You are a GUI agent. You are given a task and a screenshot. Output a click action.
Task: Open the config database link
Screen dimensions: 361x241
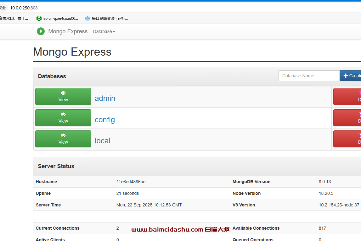click(x=105, y=120)
